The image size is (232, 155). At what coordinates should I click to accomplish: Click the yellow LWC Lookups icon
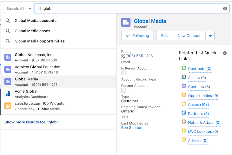(x=184, y=131)
